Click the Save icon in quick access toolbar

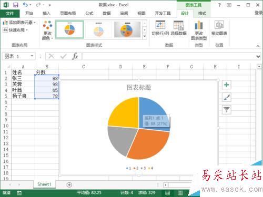pos(16,5)
